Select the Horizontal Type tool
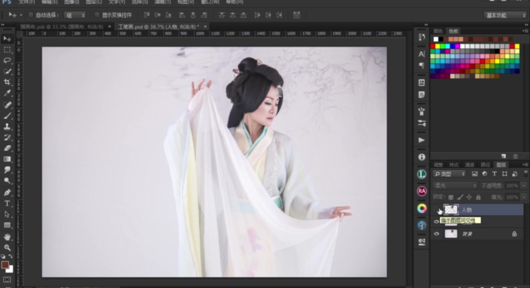This screenshot has width=530, height=288. point(7,203)
